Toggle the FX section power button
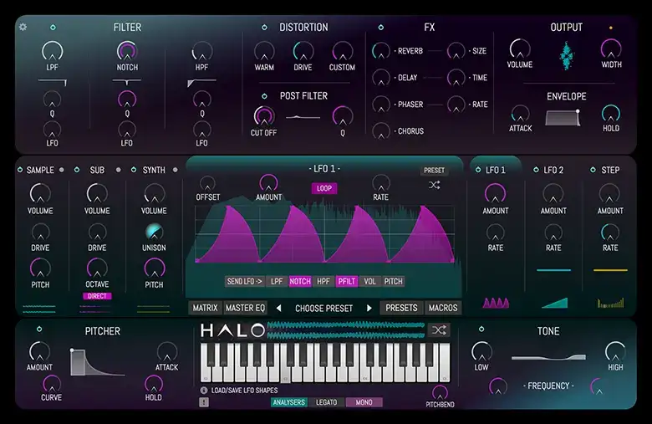The image size is (652, 424). coord(381,28)
